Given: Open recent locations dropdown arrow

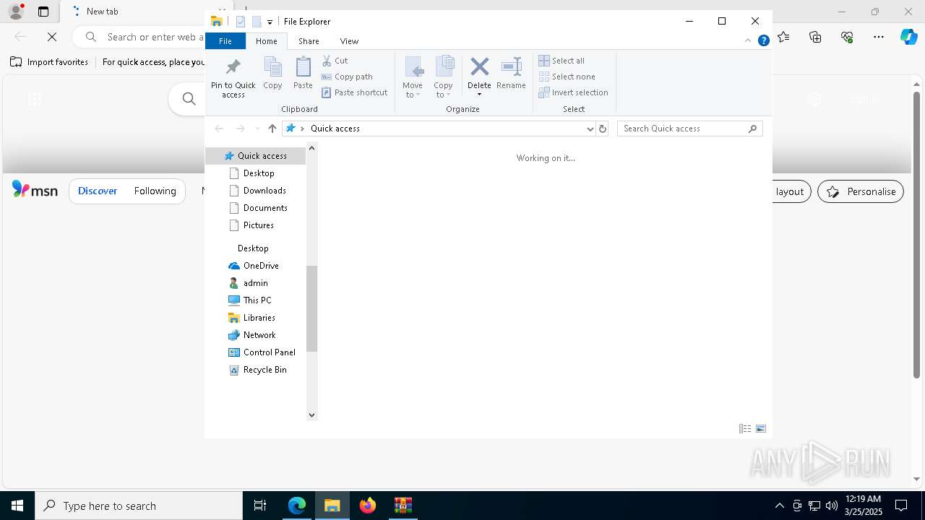Looking at the screenshot, I should coord(257,129).
